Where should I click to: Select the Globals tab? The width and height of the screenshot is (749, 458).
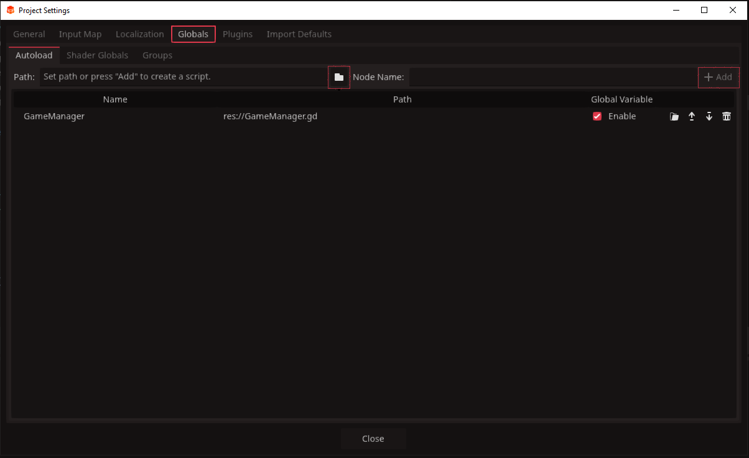coord(193,34)
